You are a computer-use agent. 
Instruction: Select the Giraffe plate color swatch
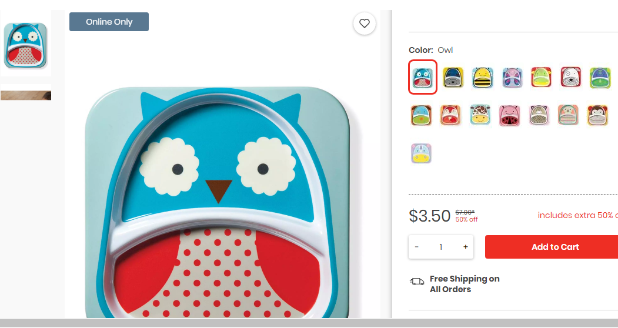pyautogui.click(x=480, y=115)
